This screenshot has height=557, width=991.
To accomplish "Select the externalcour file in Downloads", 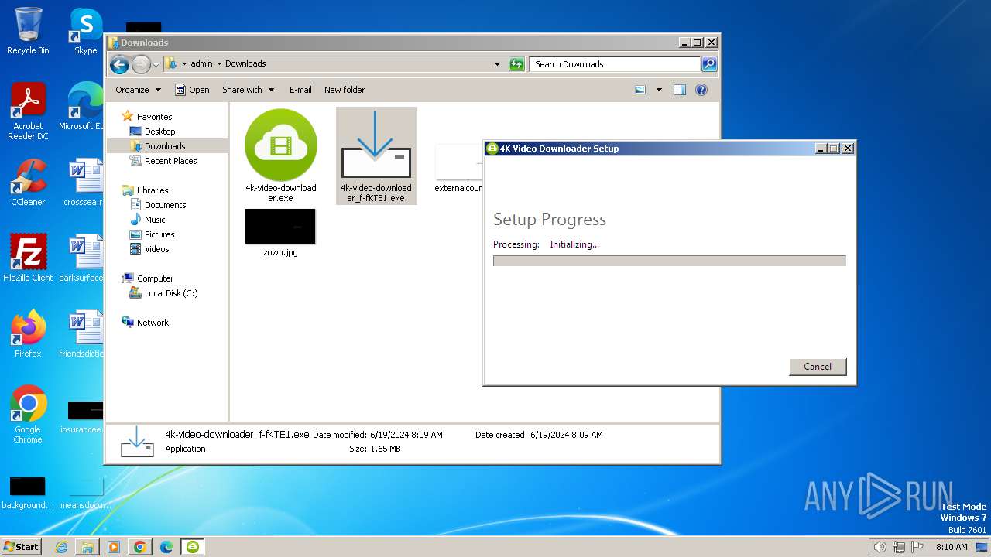I will coord(458,168).
